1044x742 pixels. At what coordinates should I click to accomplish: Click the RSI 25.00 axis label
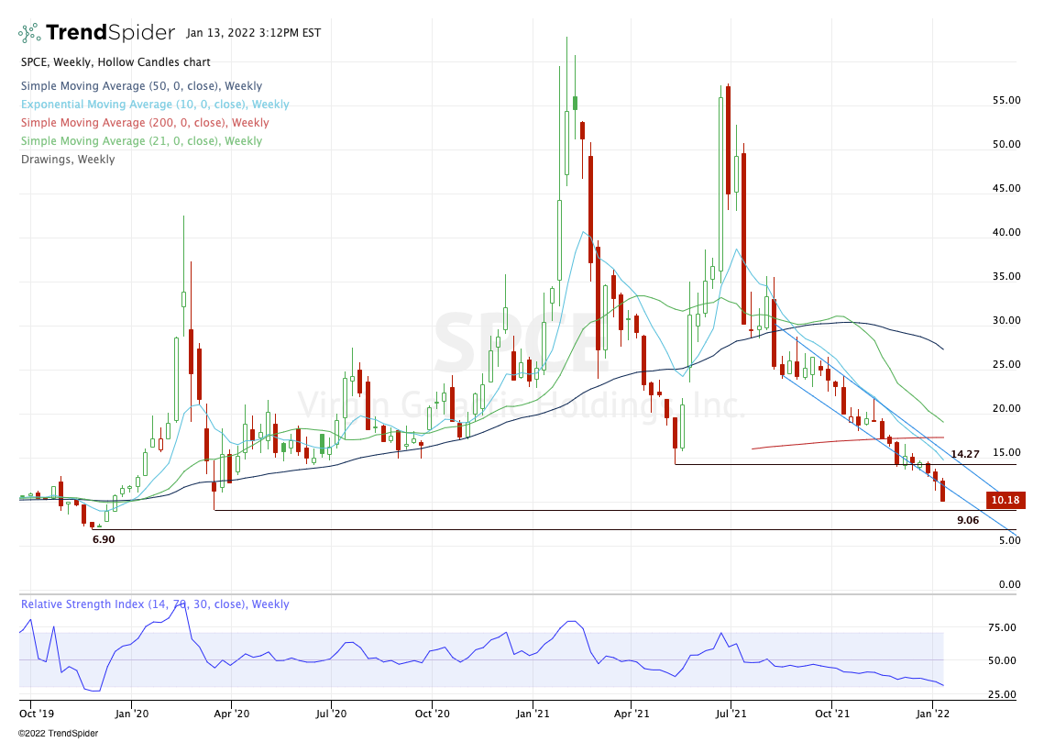1002,694
